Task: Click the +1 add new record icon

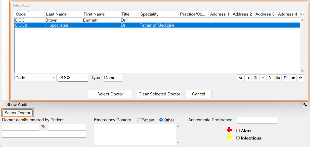Action: (248, 78)
